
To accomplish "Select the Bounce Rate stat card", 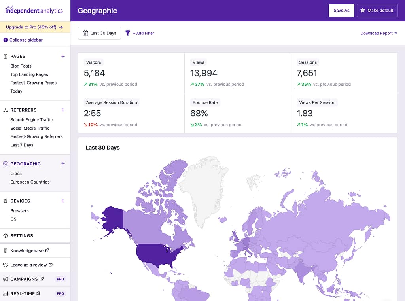I will (x=237, y=113).
